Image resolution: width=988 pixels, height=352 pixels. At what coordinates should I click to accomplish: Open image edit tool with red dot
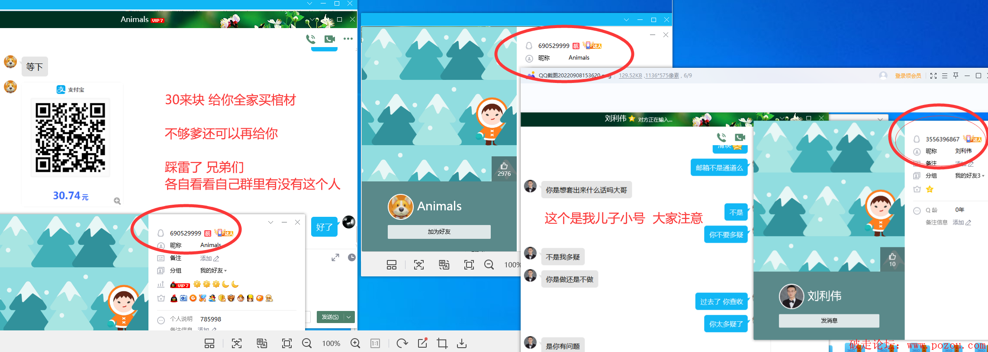tap(422, 343)
